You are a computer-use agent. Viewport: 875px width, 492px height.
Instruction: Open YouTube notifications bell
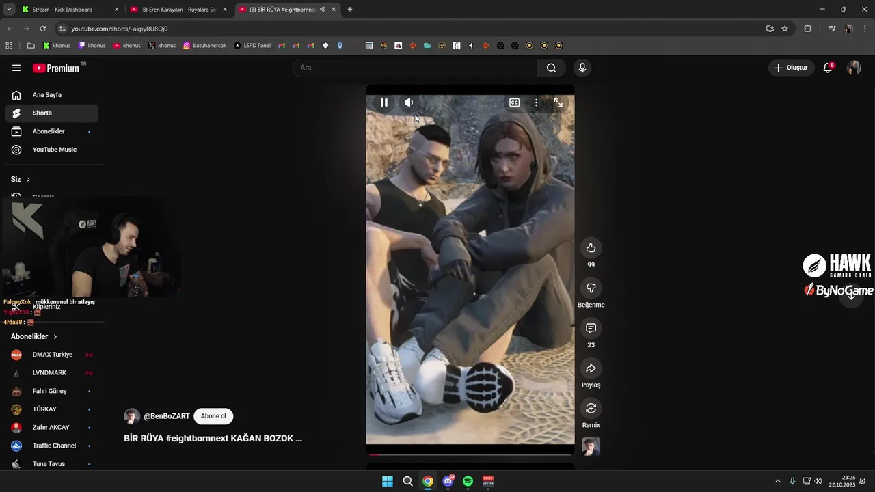click(828, 68)
